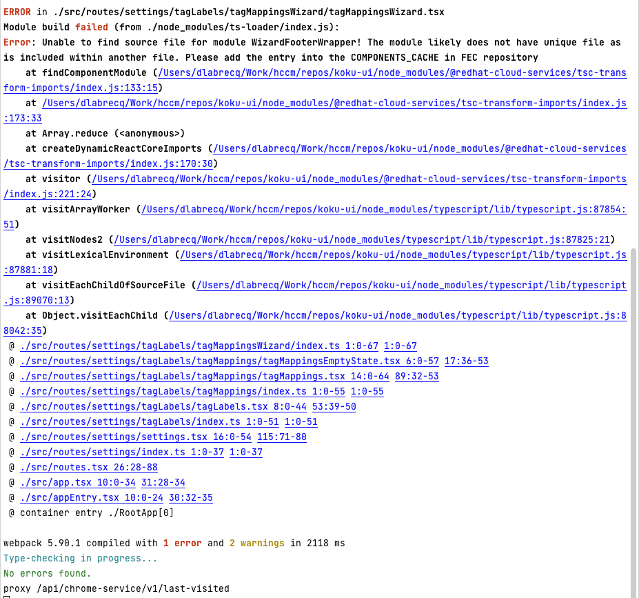Click the 115:71-80 location link
The width and height of the screenshot is (639, 598).
(x=282, y=437)
